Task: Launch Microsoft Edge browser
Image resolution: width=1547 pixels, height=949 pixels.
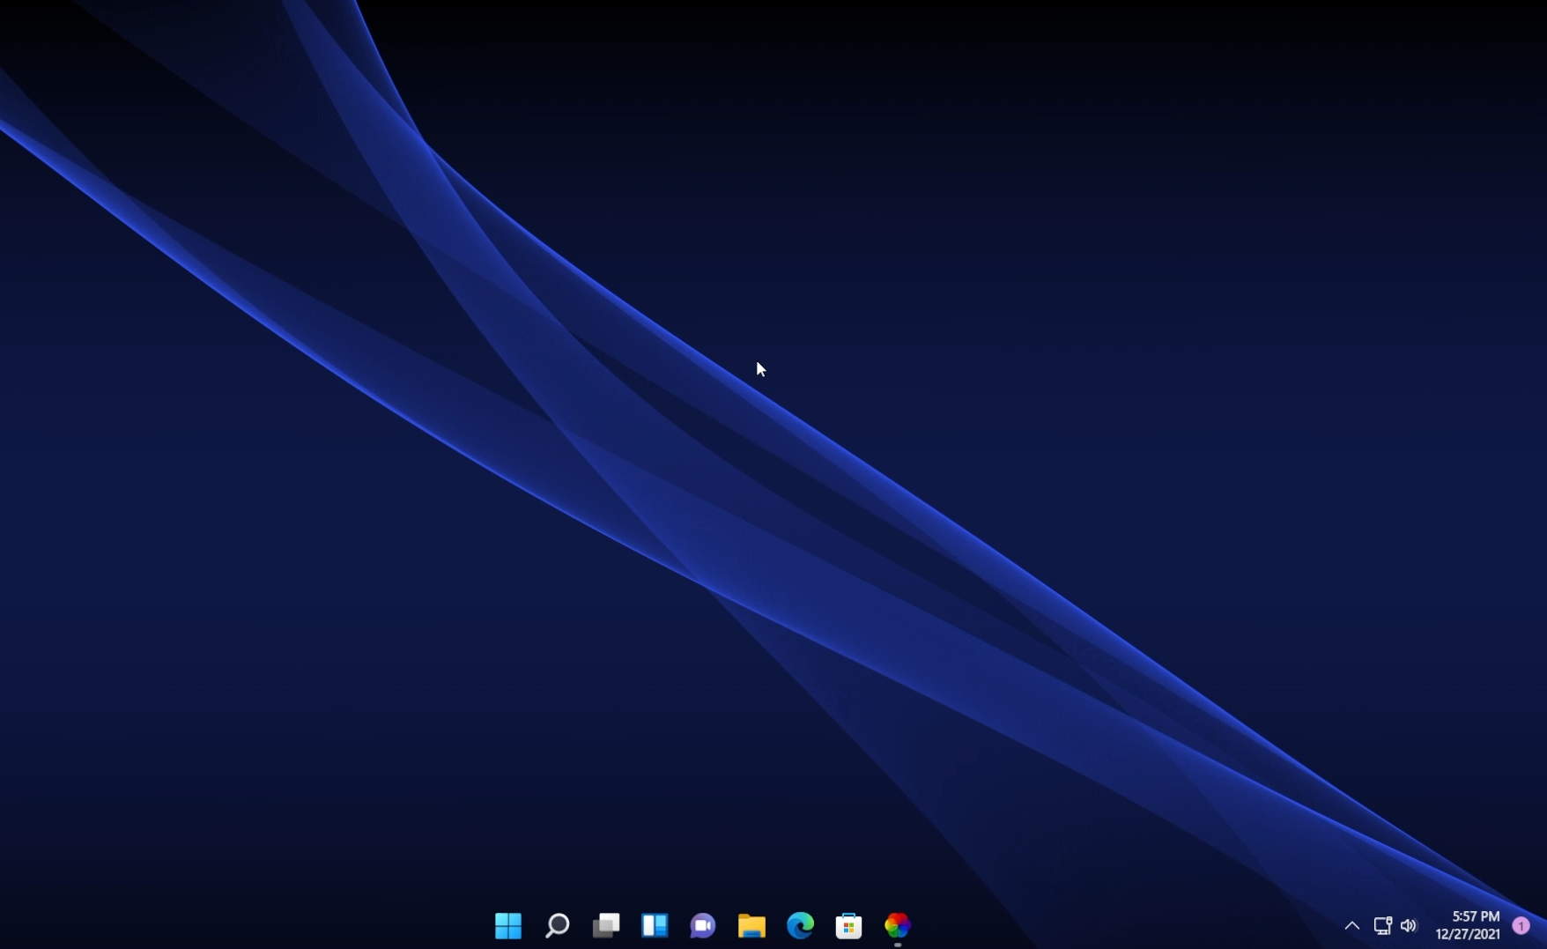Action: point(800,926)
